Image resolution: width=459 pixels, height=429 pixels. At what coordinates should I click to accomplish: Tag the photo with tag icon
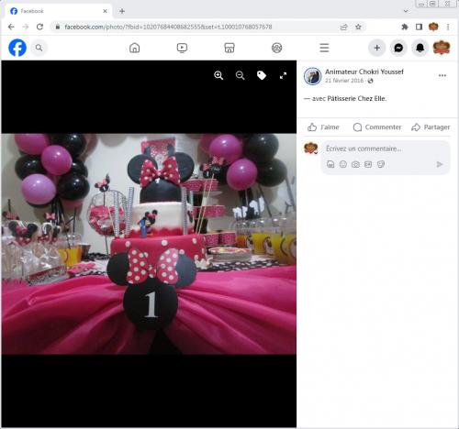(x=262, y=75)
